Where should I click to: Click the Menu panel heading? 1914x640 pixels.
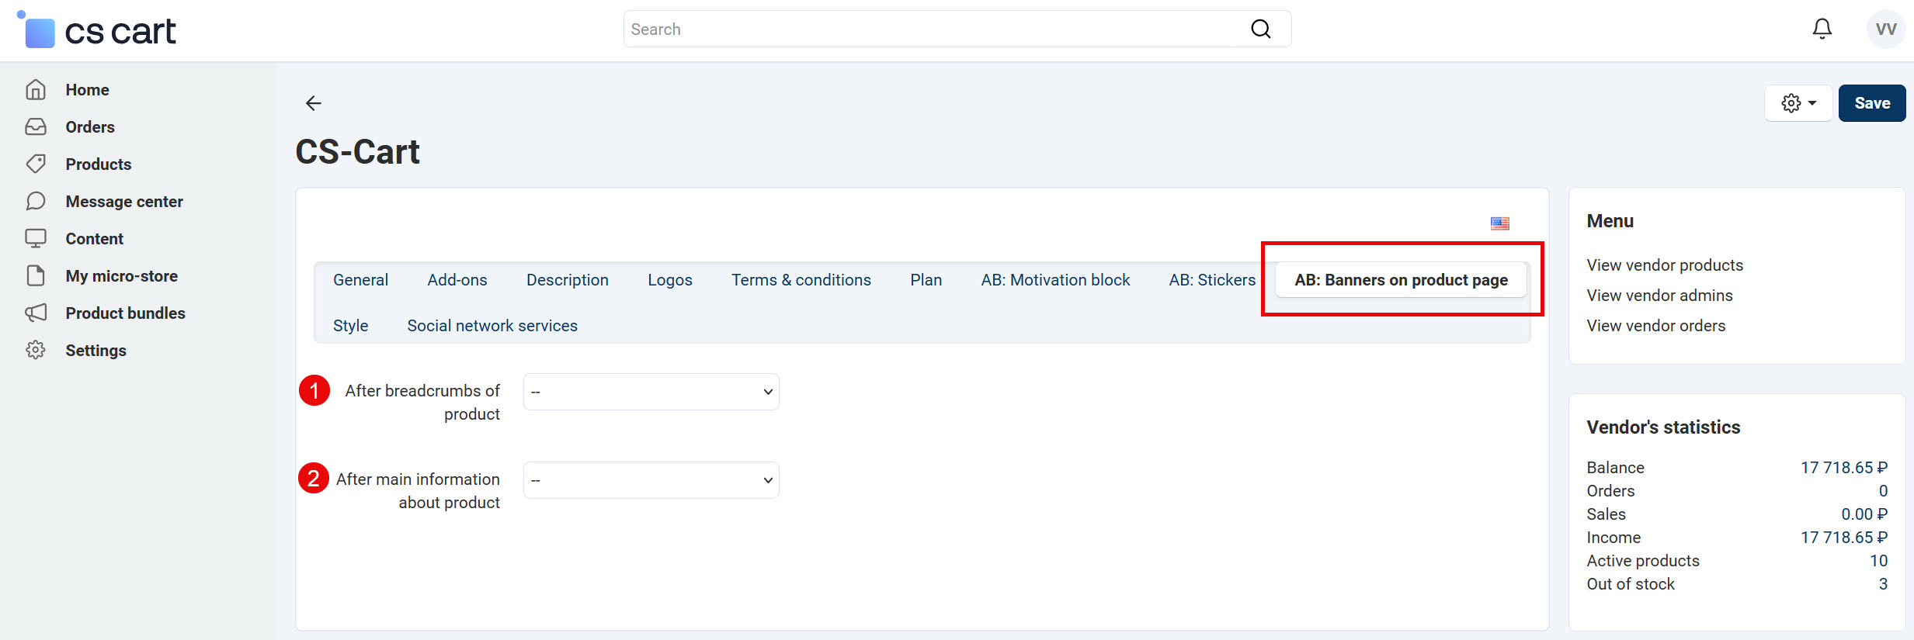(1610, 221)
